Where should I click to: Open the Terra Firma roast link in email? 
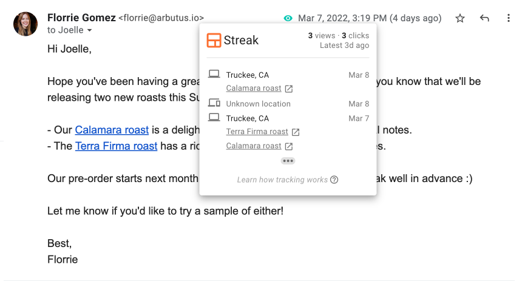click(x=116, y=146)
